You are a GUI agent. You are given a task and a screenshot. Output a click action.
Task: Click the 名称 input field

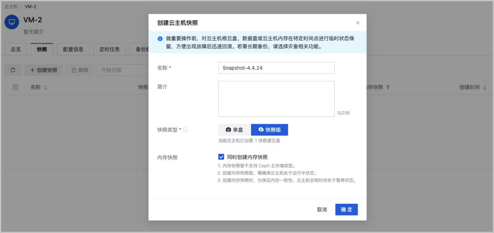(x=276, y=68)
